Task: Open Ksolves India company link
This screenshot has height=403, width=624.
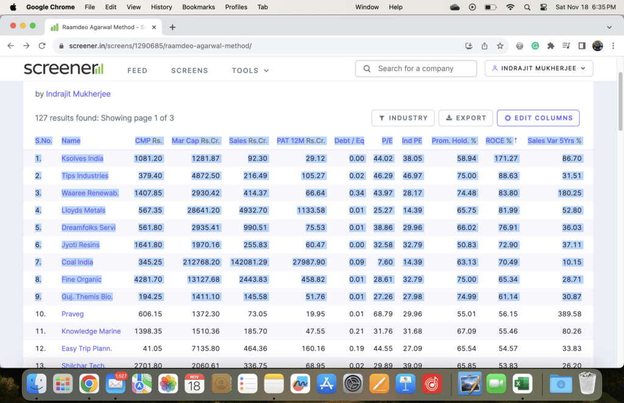Action: [x=82, y=158]
